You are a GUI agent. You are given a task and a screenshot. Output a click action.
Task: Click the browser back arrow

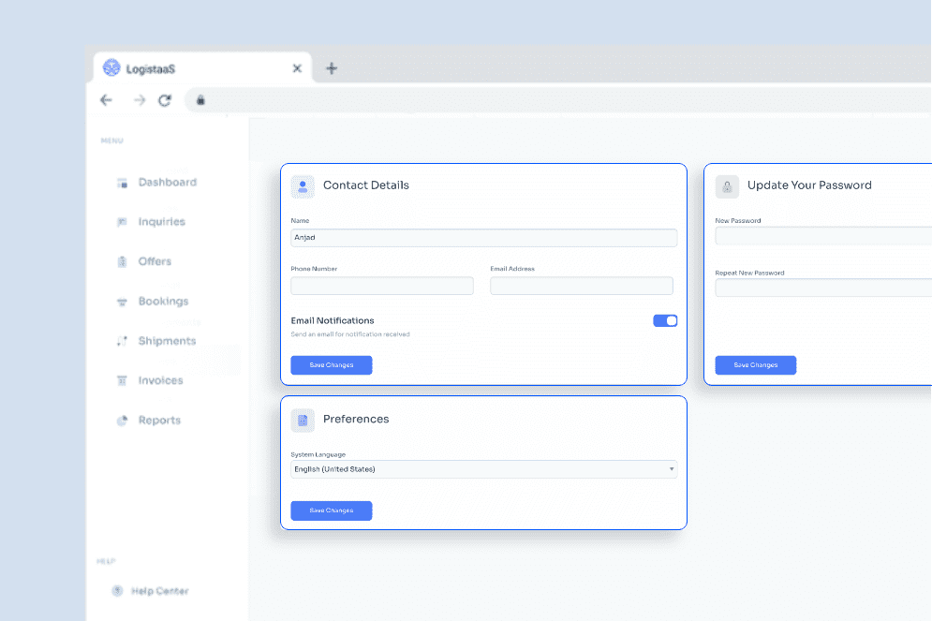[x=106, y=100]
